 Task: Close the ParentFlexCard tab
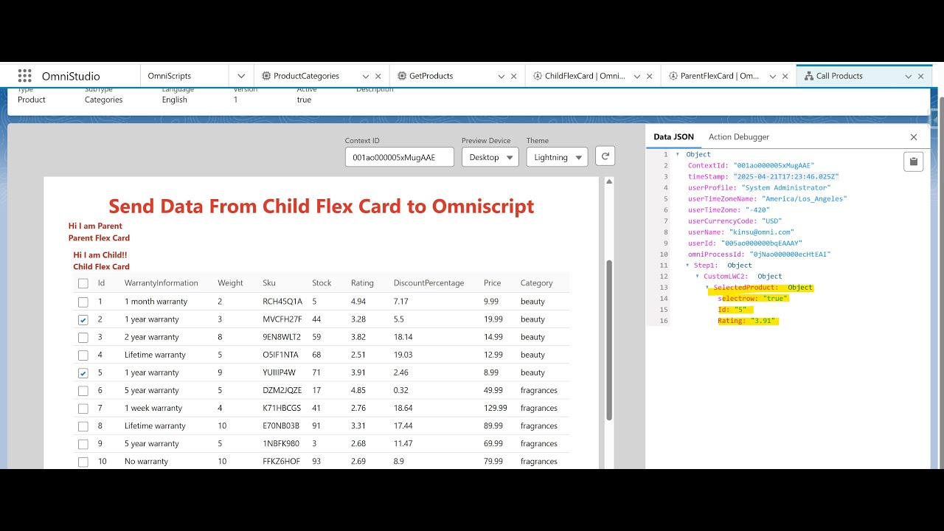(x=785, y=76)
